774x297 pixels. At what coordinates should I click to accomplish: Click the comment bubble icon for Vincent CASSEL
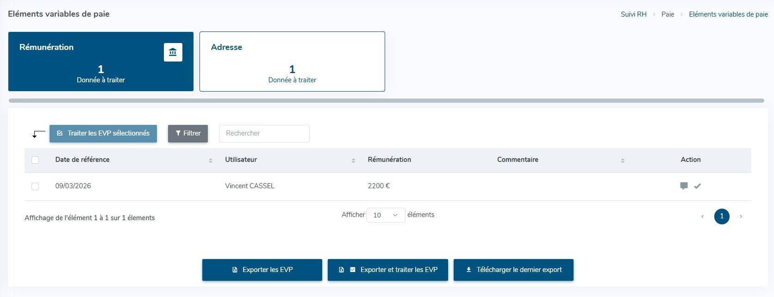click(x=684, y=186)
